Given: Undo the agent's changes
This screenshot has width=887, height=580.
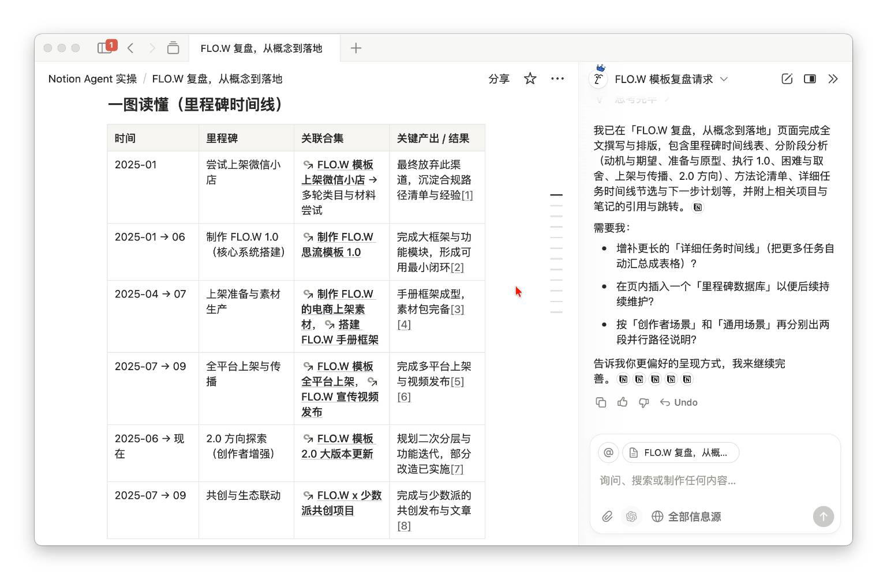Looking at the screenshot, I should click(679, 402).
